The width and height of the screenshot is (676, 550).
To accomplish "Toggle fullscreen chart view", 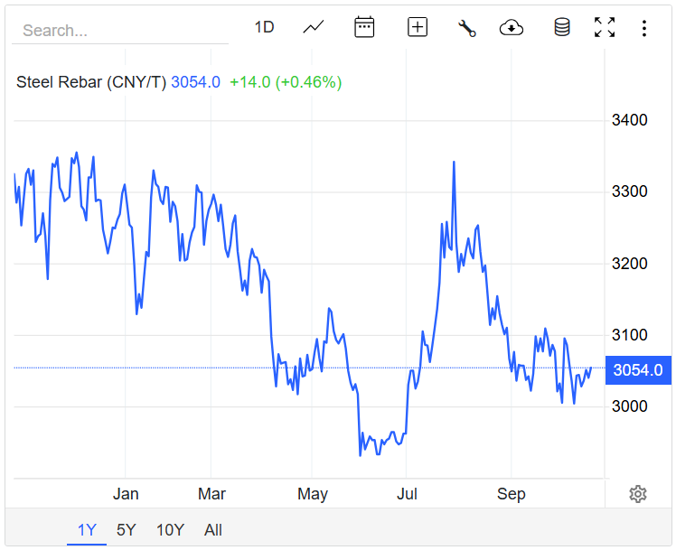I will coord(605,27).
